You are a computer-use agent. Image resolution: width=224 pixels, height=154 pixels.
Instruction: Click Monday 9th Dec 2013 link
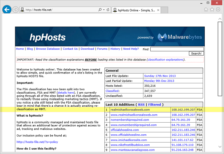[159, 81]
